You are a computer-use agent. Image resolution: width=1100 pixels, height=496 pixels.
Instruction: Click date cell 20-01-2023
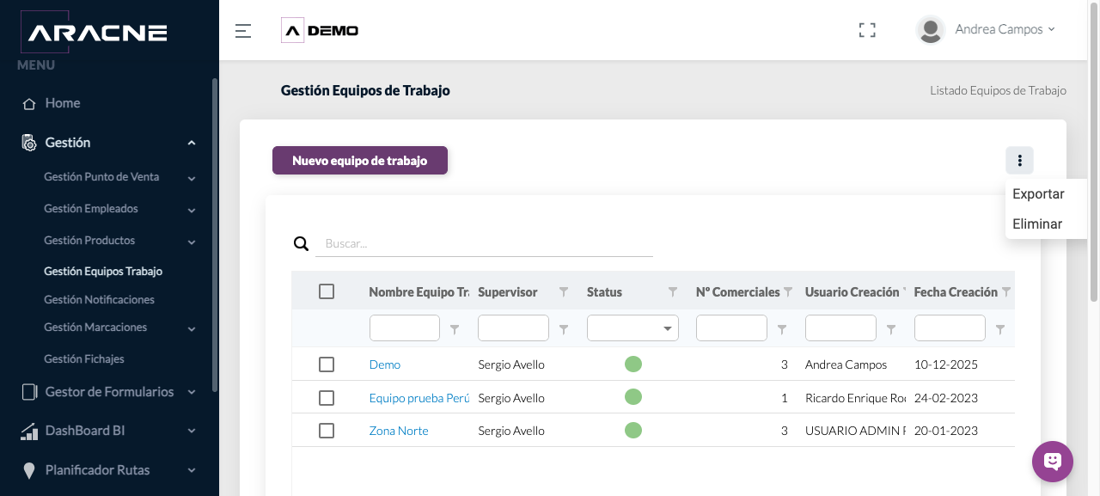coord(946,431)
